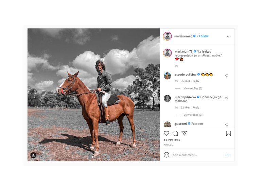The height and width of the screenshot is (196, 261).
Task: Like escuderosilvina's comment
Action: [x=227, y=76]
